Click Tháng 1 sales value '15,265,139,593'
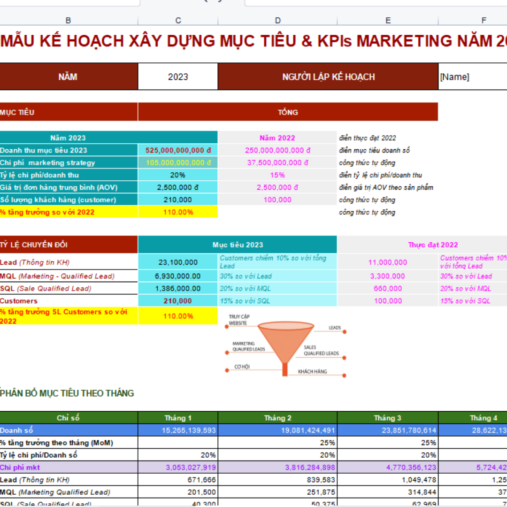The height and width of the screenshot is (507, 507). pos(178,430)
